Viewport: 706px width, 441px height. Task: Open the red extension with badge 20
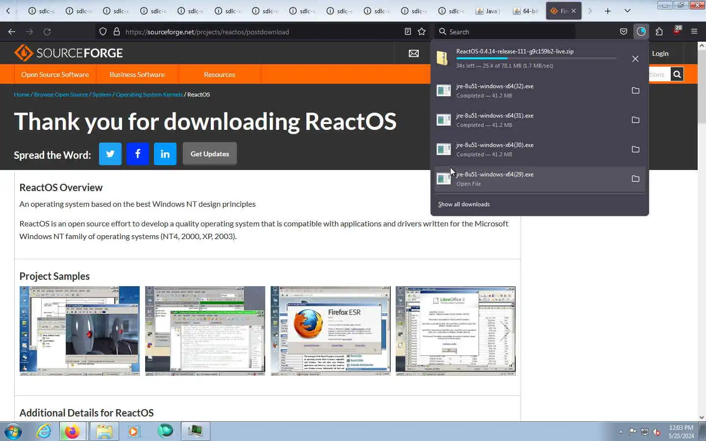[677, 30]
